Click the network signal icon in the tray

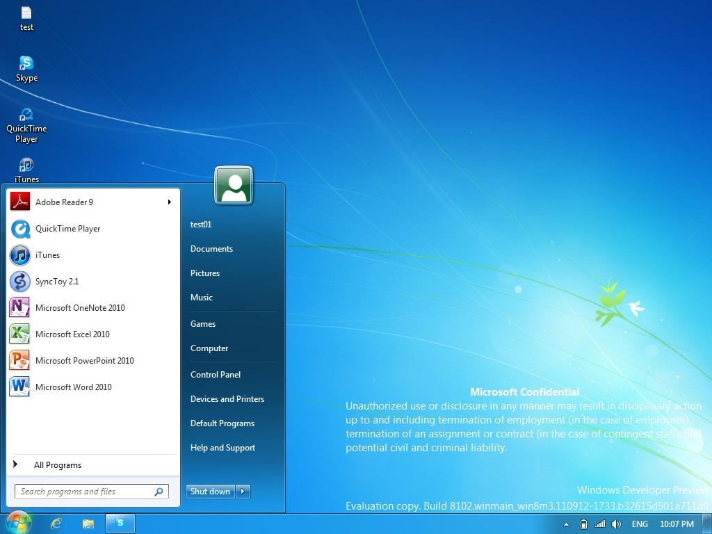click(x=599, y=524)
